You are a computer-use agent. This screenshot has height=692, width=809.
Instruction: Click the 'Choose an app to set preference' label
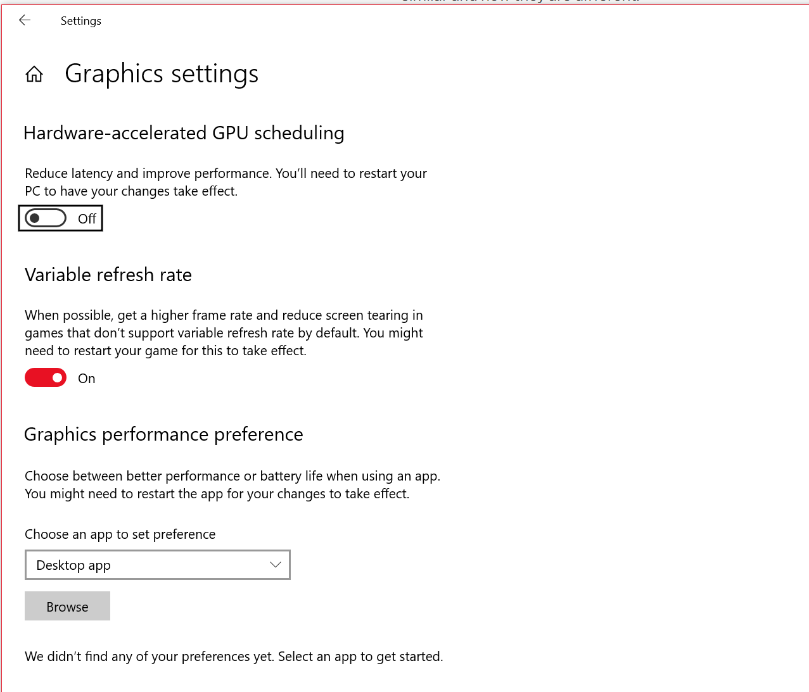[x=120, y=534]
